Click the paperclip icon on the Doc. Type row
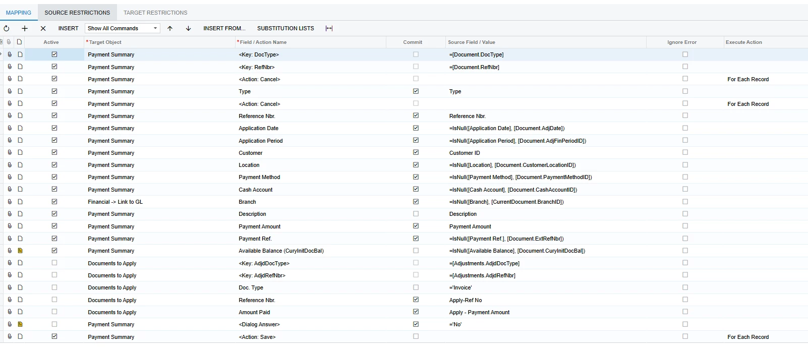 10,287
